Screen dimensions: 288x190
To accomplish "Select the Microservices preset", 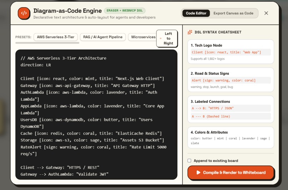I will tap(142, 37).
